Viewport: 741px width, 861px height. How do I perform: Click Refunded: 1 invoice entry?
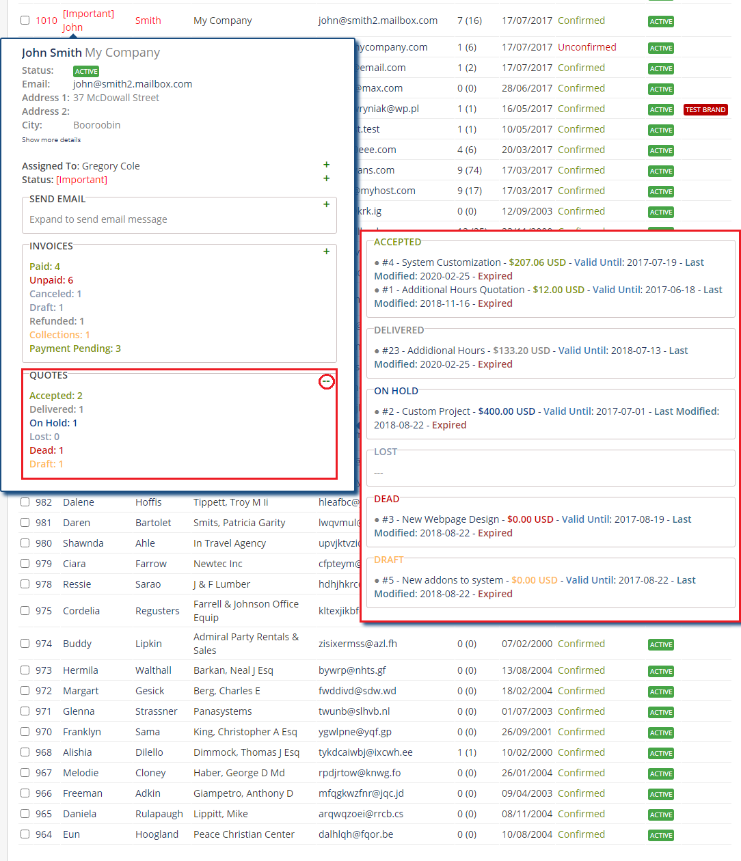tap(57, 321)
